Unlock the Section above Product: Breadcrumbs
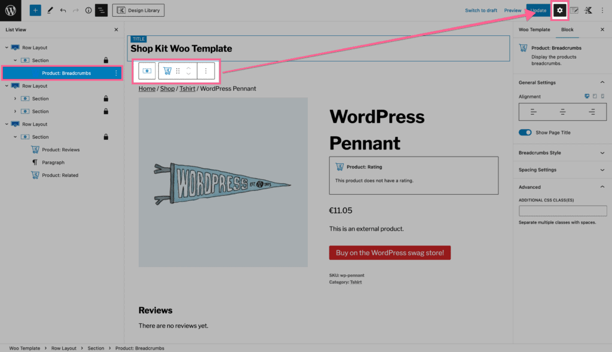Screen dimensions: 612x352 click(x=106, y=60)
